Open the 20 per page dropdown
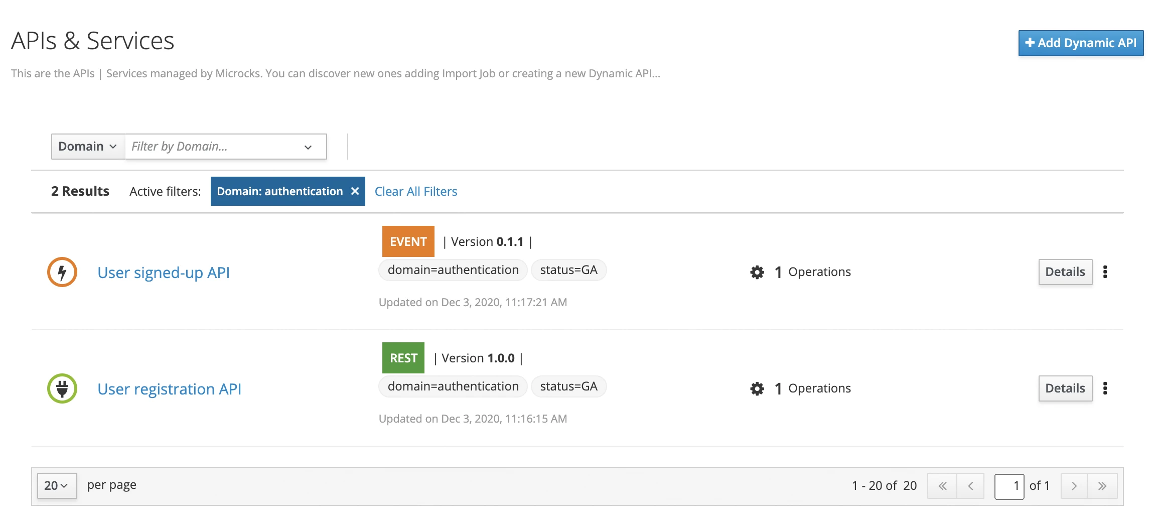The width and height of the screenshot is (1156, 528). pos(57,486)
